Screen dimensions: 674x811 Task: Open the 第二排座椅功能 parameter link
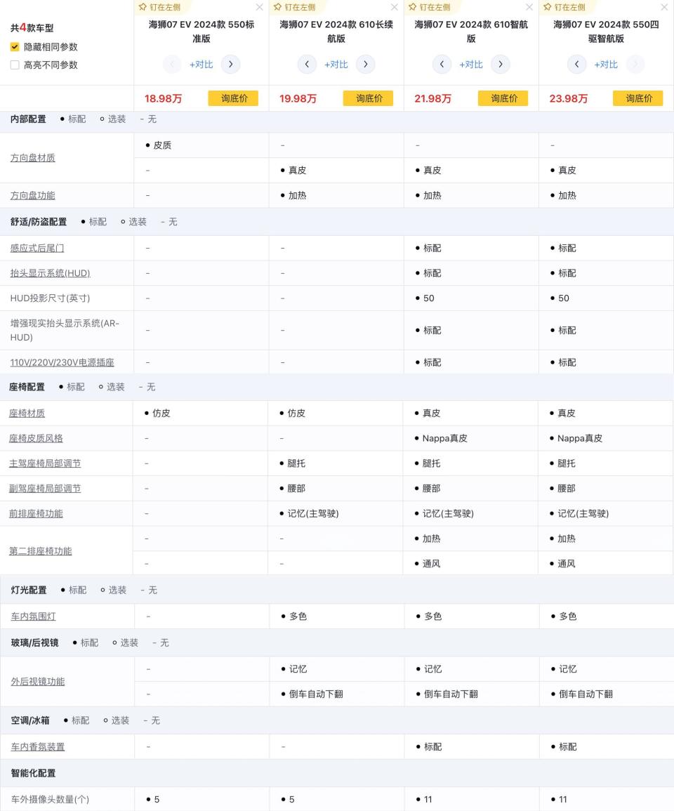[40, 550]
